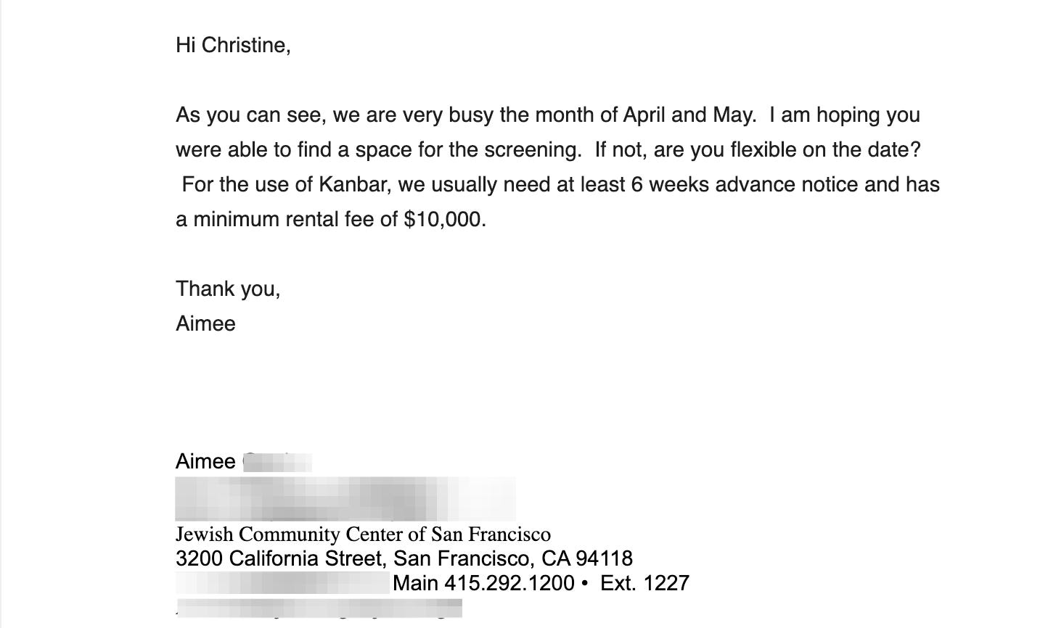Click the blurred title block under signature name
Image resolution: width=1048 pixels, height=628 pixels.
coord(345,499)
